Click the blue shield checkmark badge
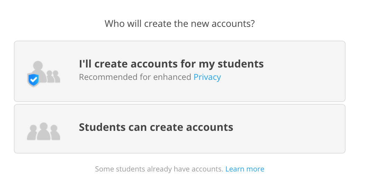The width and height of the screenshot is (376, 188). [33, 80]
